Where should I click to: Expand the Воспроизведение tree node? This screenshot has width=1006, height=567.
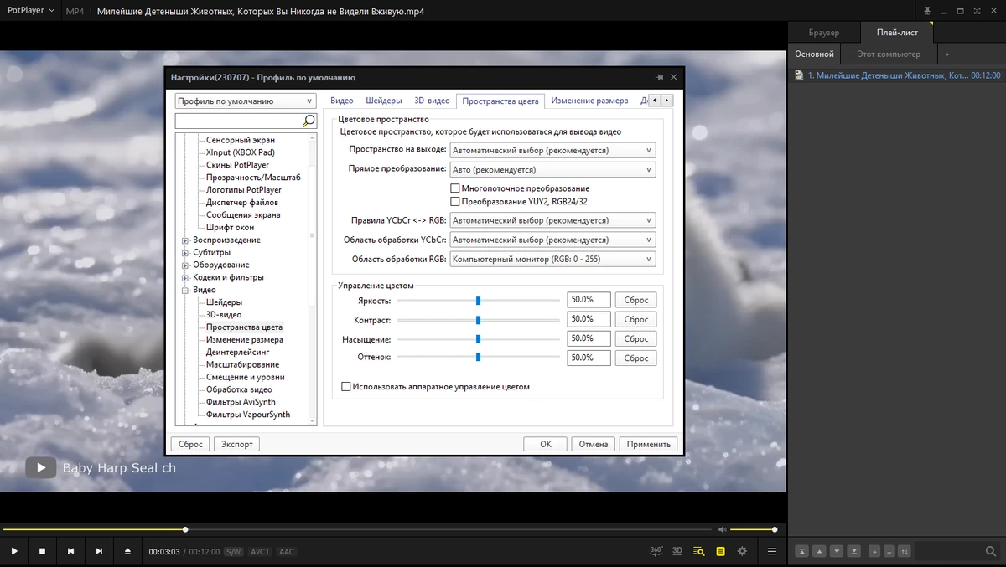click(x=185, y=240)
